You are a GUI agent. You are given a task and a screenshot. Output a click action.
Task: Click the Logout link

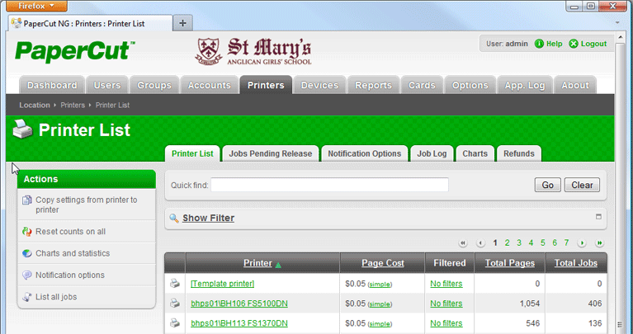pyautogui.click(x=594, y=44)
